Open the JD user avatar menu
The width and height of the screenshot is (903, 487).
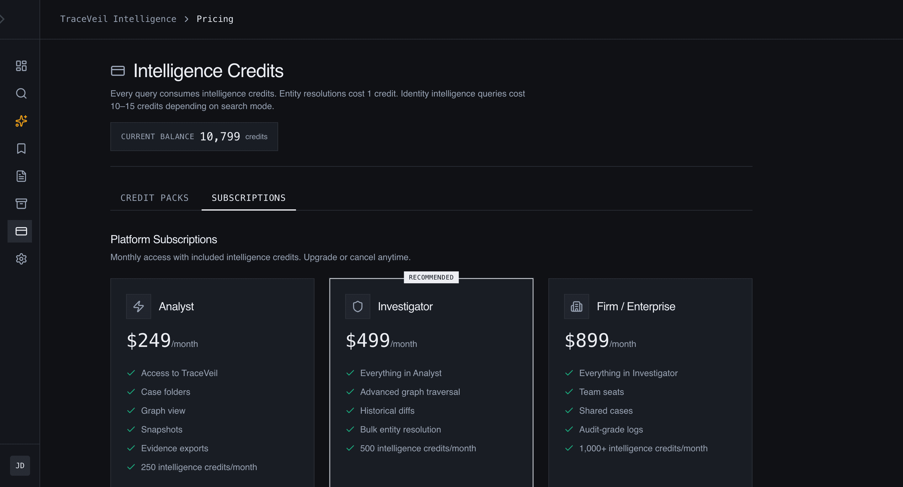[x=20, y=466]
